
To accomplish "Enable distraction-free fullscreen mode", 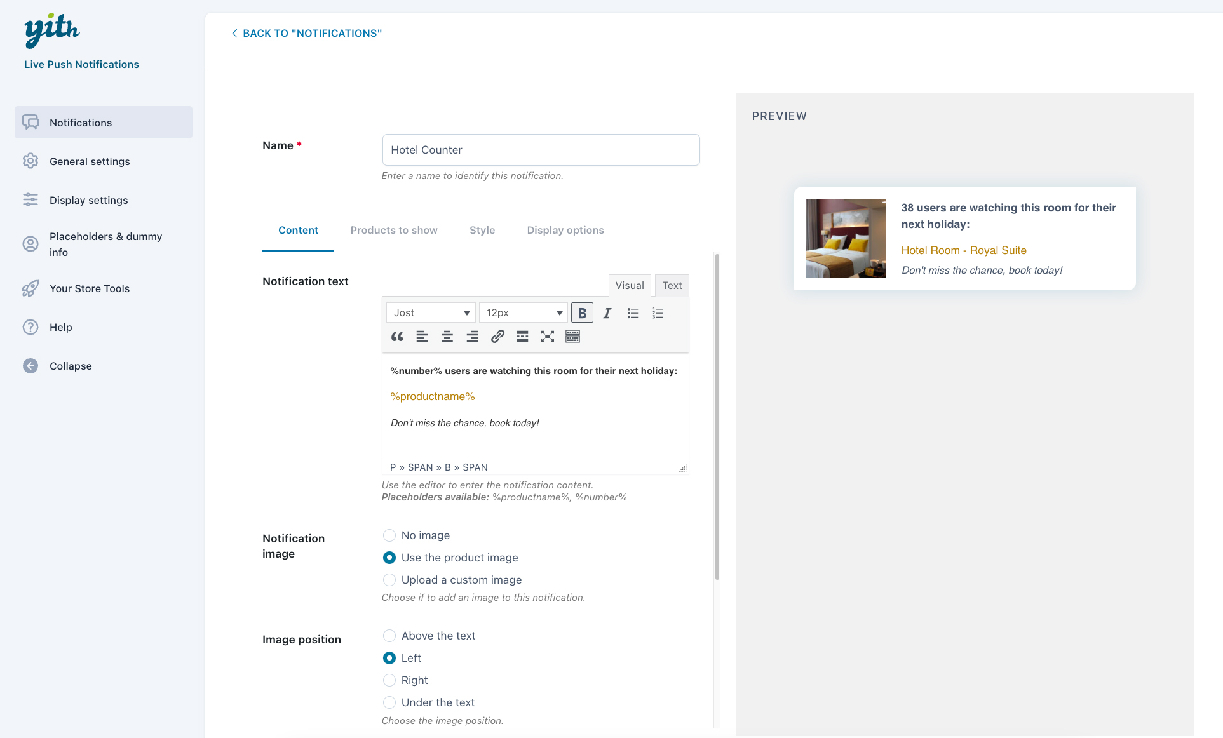I will (548, 337).
